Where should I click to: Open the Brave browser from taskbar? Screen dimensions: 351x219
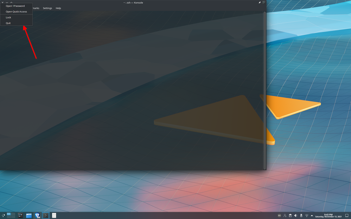click(37, 215)
